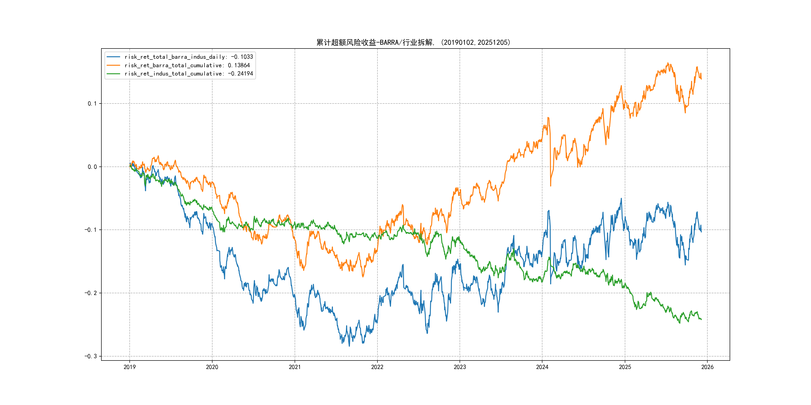Click the -0.3 y-axis tick label

[x=91, y=356]
